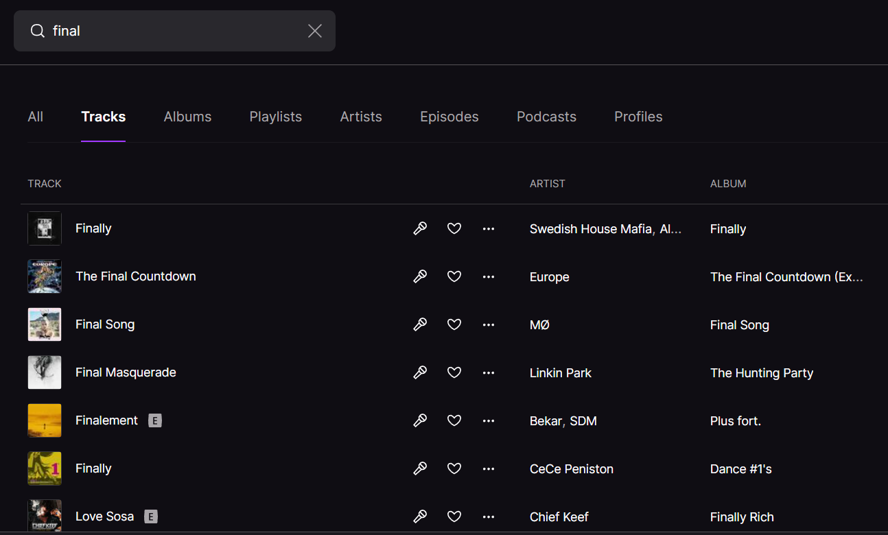This screenshot has width=888, height=535.
Task: Show lyrics for Love Sosa
Action: click(x=420, y=516)
